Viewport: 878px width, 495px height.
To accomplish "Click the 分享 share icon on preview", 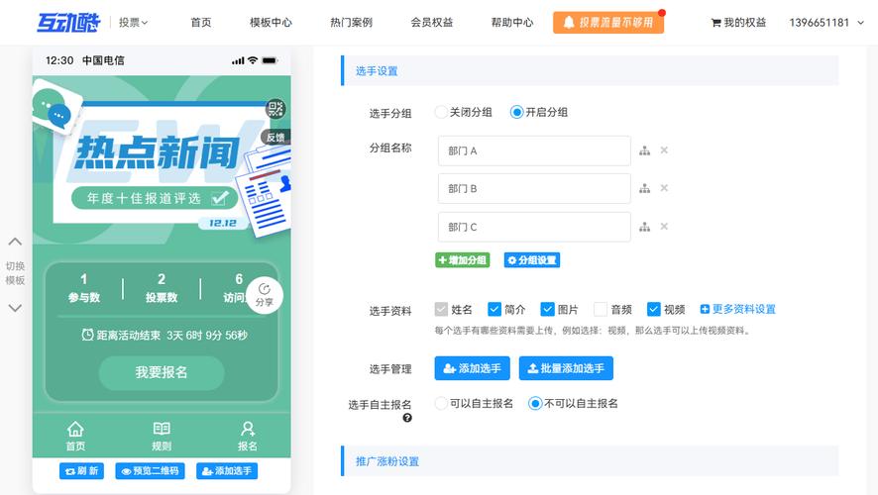I will (265, 294).
